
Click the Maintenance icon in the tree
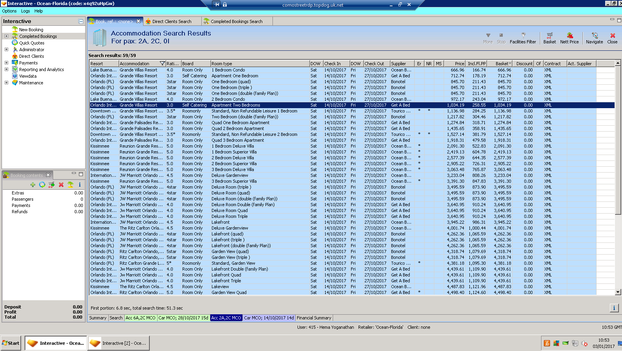point(15,83)
